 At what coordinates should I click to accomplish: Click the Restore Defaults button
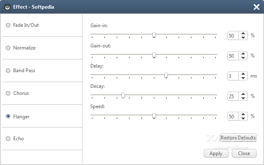238,138
